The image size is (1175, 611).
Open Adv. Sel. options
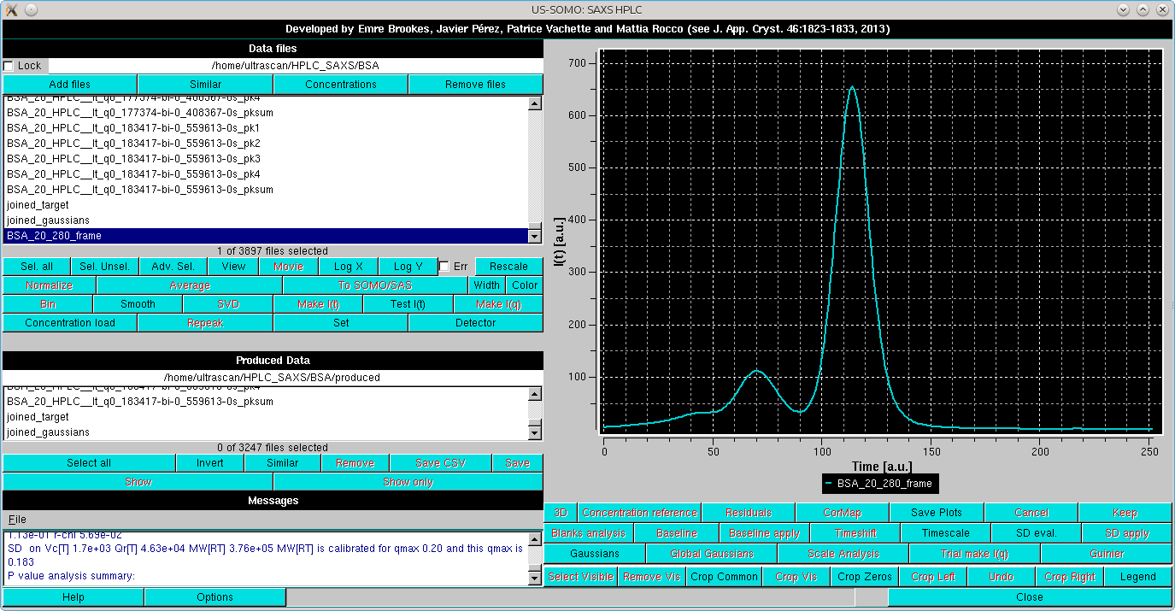point(173,267)
